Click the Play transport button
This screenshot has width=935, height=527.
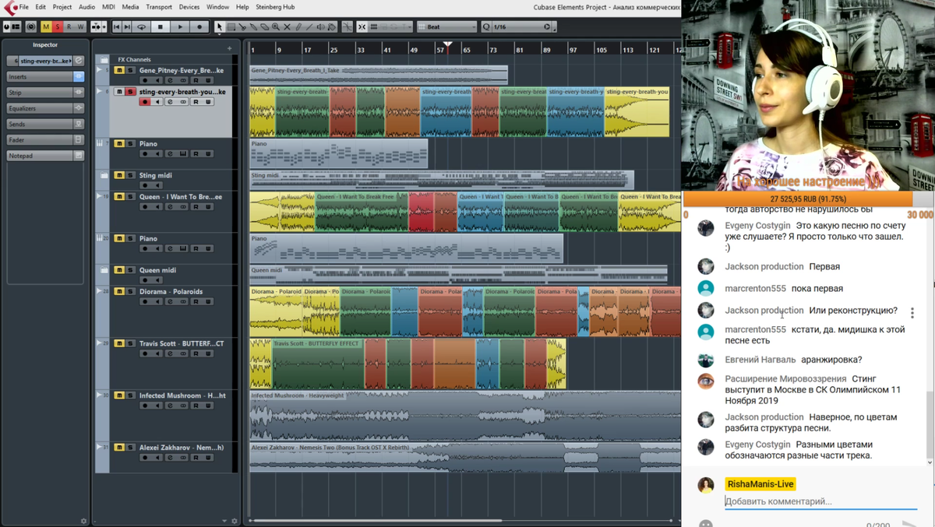pos(180,26)
